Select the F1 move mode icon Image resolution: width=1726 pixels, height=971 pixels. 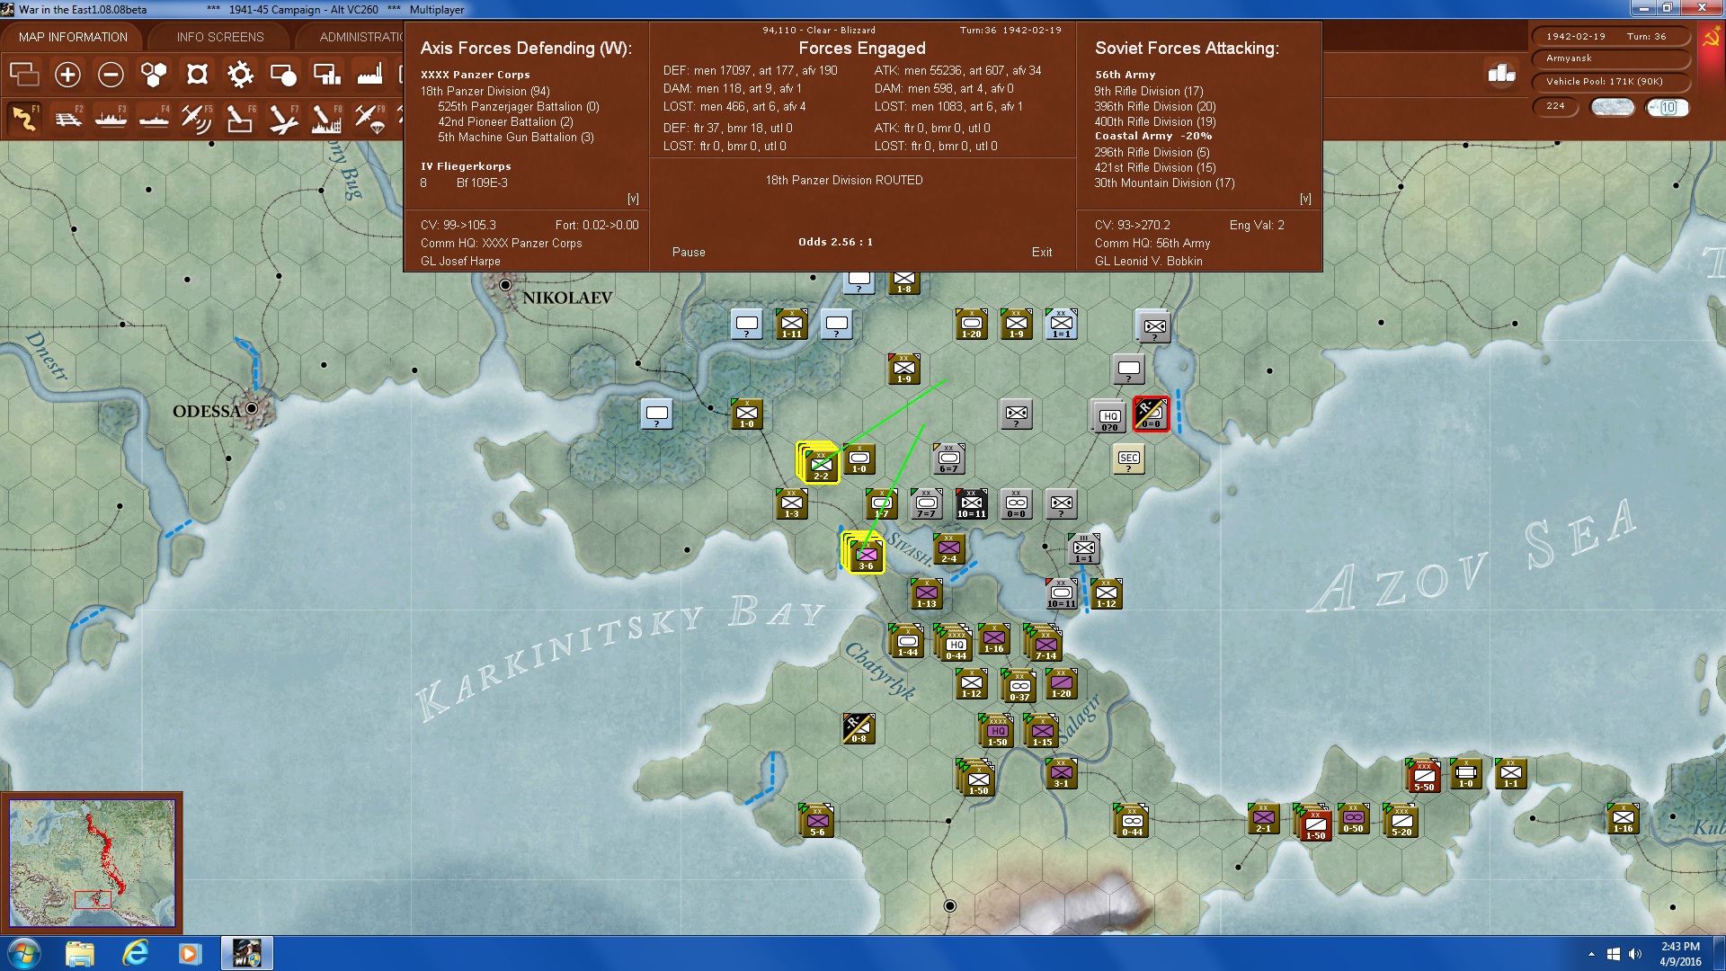[24, 118]
